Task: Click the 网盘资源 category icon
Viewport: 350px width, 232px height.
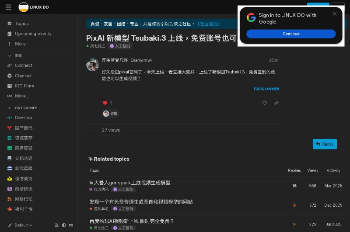Action: coord(9,148)
